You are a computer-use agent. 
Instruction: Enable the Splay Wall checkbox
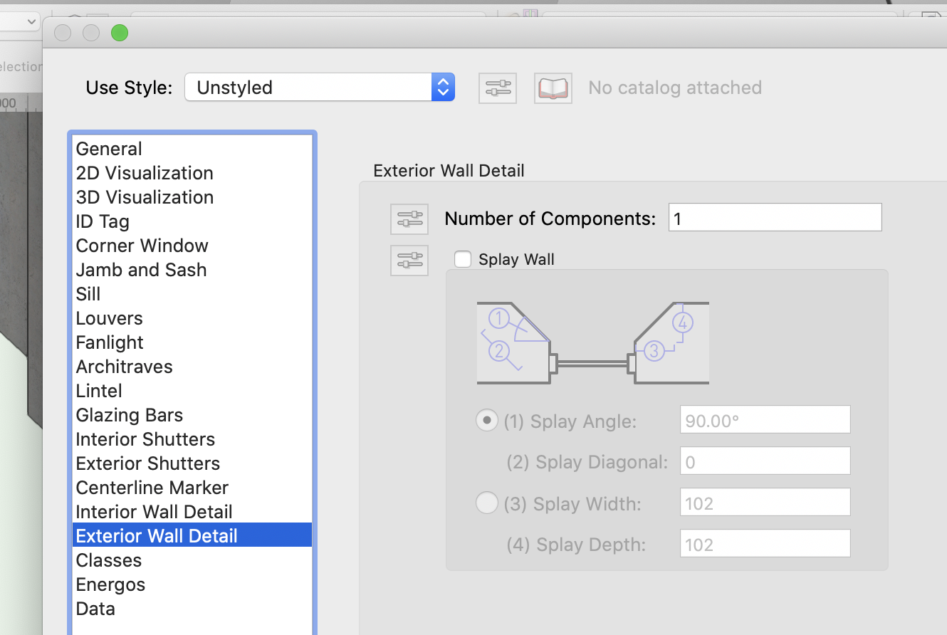pos(462,259)
